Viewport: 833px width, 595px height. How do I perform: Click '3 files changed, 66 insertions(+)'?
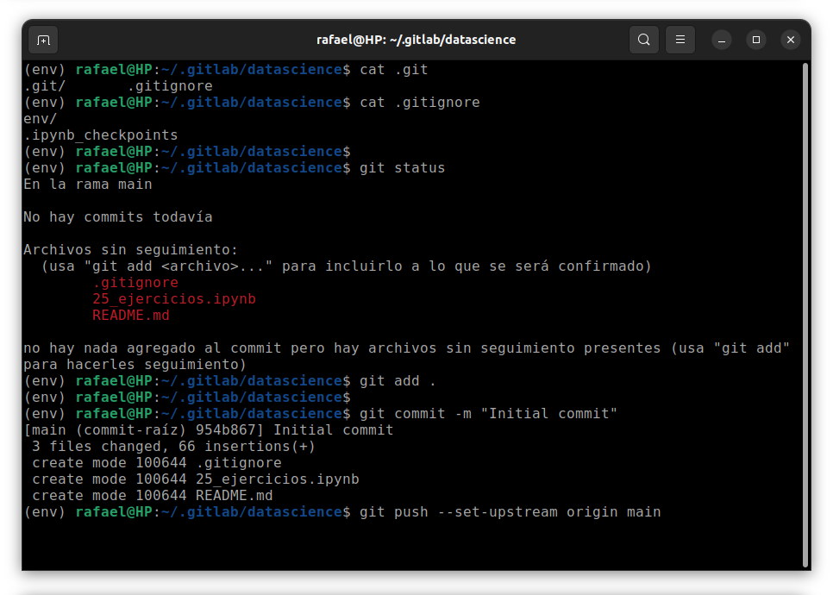click(173, 447)
